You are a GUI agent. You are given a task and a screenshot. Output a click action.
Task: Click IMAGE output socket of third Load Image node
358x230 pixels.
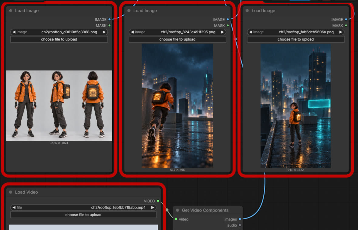346,20
